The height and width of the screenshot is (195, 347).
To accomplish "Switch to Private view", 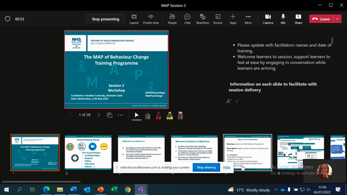I will point(151,19).
